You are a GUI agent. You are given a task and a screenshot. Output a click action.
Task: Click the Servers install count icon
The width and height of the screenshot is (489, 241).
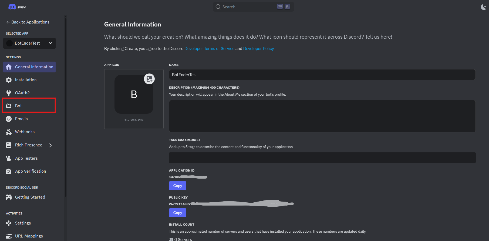(171, 239)
